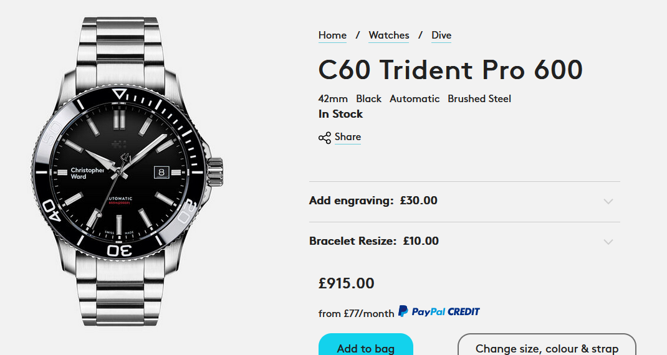The height and width of the screenshot is (355, 667).
Task: Click the Brushed Steel label
Action: point(479,99)
